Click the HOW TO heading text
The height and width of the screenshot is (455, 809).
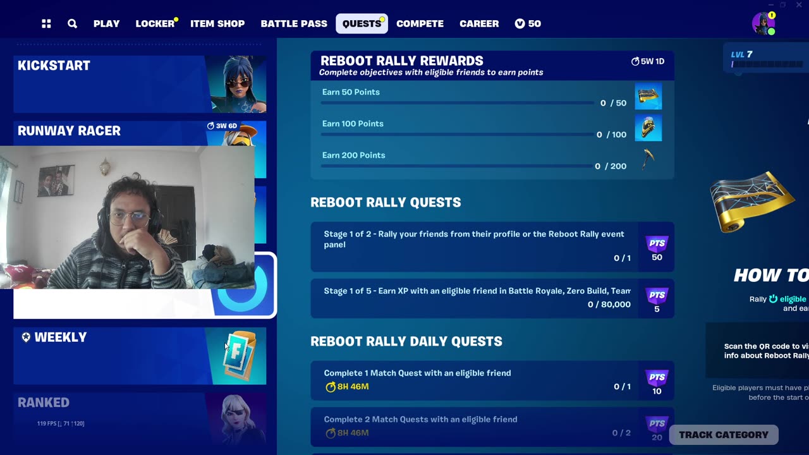click(x=771, y=275)
